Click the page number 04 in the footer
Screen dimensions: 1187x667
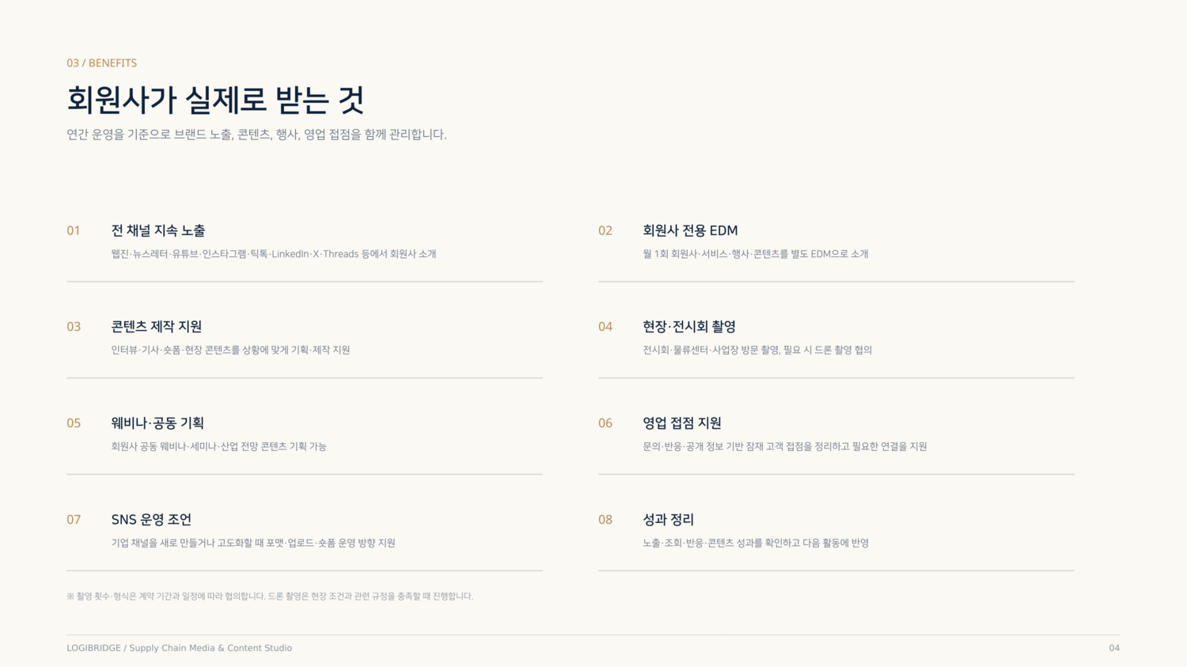1114,648
